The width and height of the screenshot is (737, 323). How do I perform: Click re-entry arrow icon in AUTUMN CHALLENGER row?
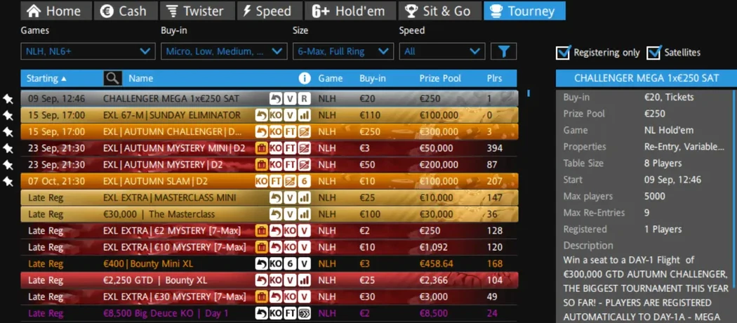coord(262,131)
